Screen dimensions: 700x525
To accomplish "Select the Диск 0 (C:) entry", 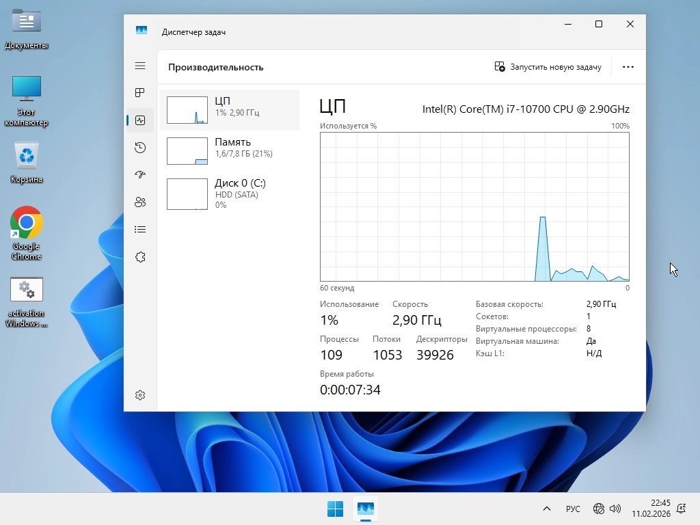I will tap(230, 193).
